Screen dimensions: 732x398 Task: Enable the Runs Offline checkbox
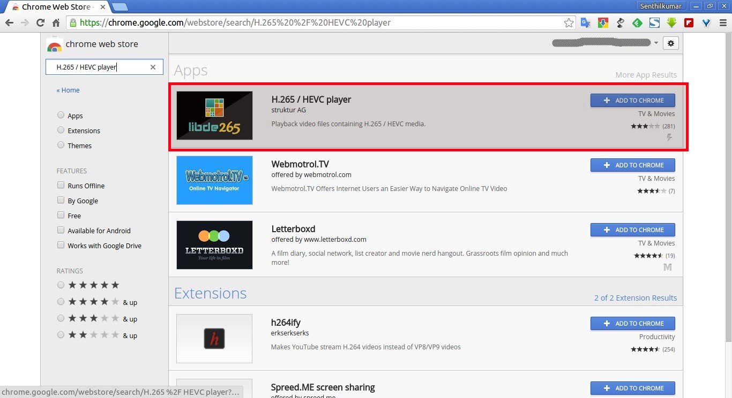[x=61, y=185]
